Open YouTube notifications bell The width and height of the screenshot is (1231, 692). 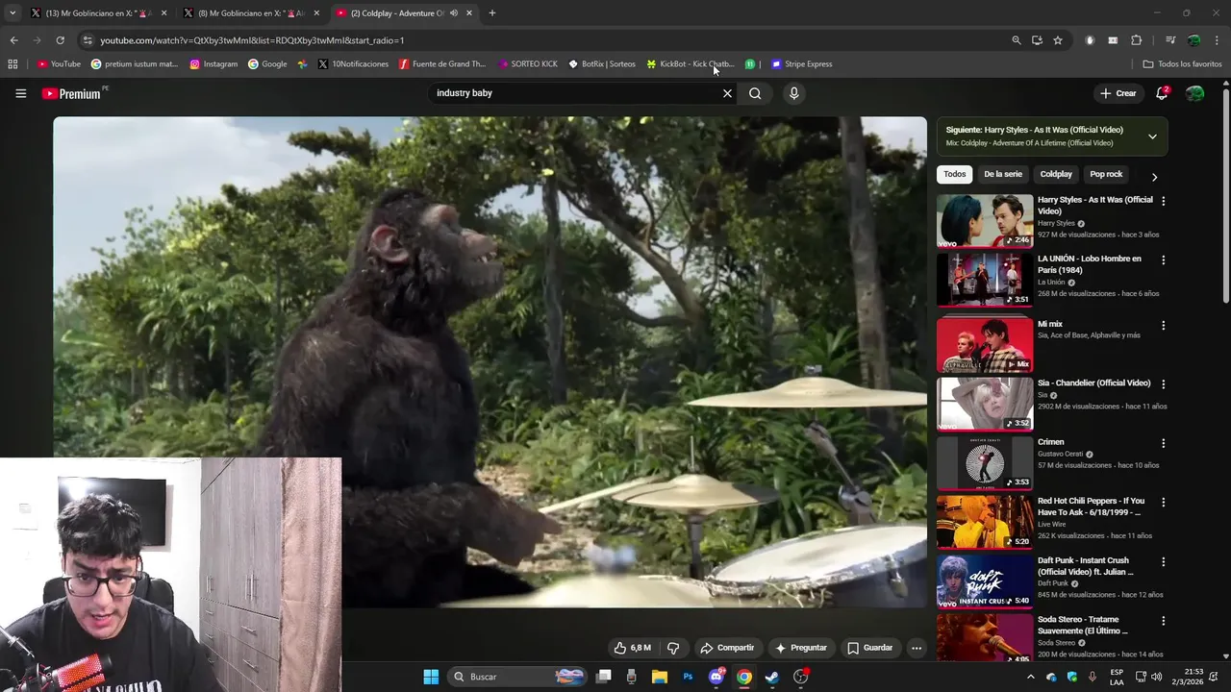click(x=1162, y=93)
